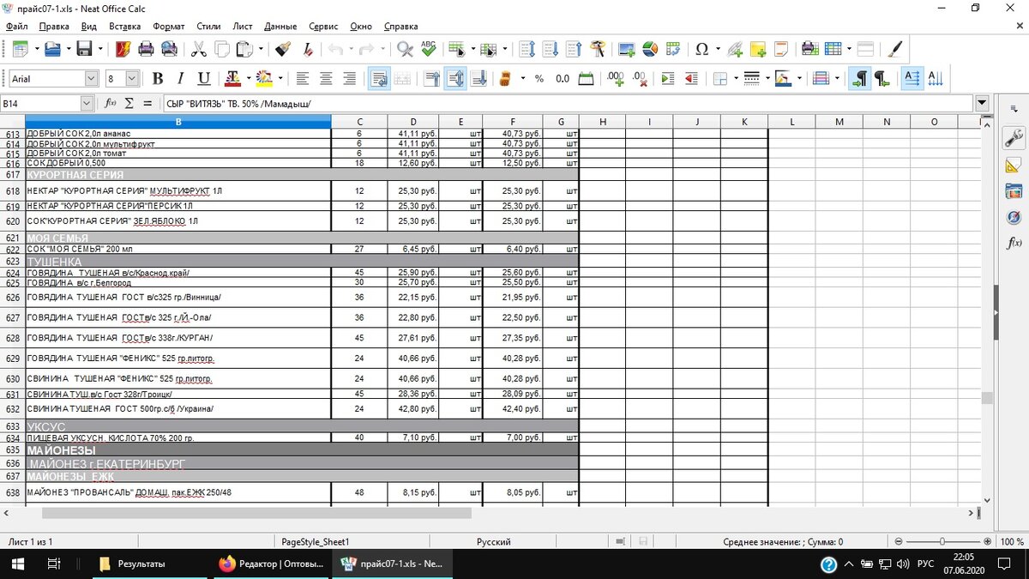
Task: Export directly as PDF
Action: coord(122,49)
